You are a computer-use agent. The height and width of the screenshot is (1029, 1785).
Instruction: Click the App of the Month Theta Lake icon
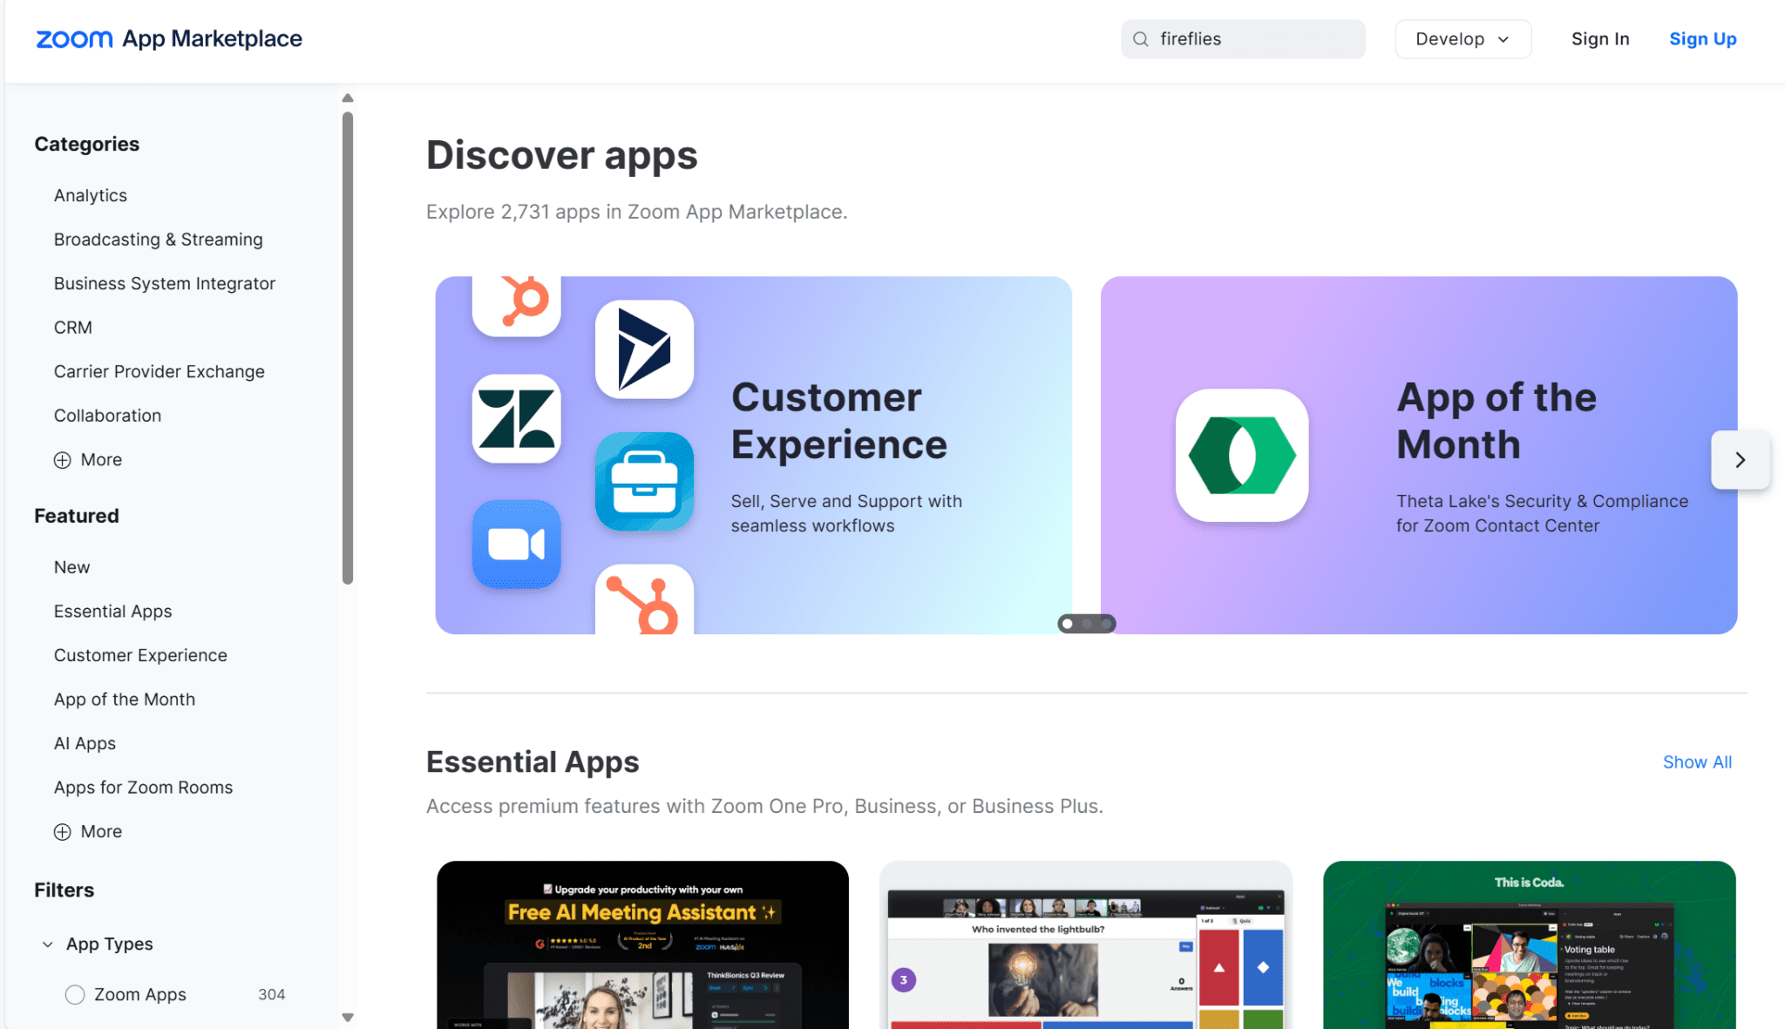click(x=1240, y=455)
